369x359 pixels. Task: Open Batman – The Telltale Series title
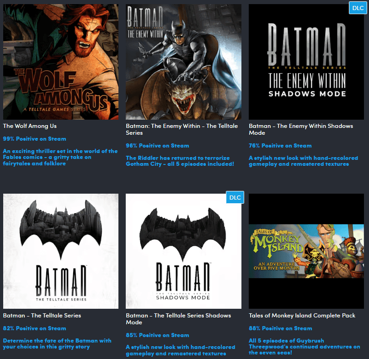point(42,316)
